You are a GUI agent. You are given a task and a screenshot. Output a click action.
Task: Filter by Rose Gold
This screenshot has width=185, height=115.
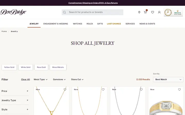pos(41,67)
